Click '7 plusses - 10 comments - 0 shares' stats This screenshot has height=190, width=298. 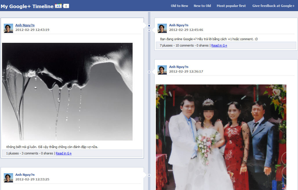click(x=184, y=45)
